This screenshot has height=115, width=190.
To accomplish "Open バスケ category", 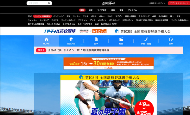I will (94, 16).
